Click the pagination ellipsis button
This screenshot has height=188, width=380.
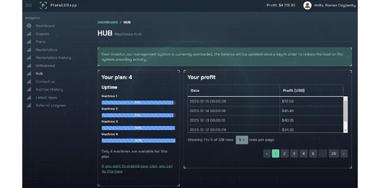click(323, 153)
